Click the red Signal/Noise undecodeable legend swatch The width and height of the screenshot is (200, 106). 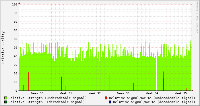click(106, 98)
